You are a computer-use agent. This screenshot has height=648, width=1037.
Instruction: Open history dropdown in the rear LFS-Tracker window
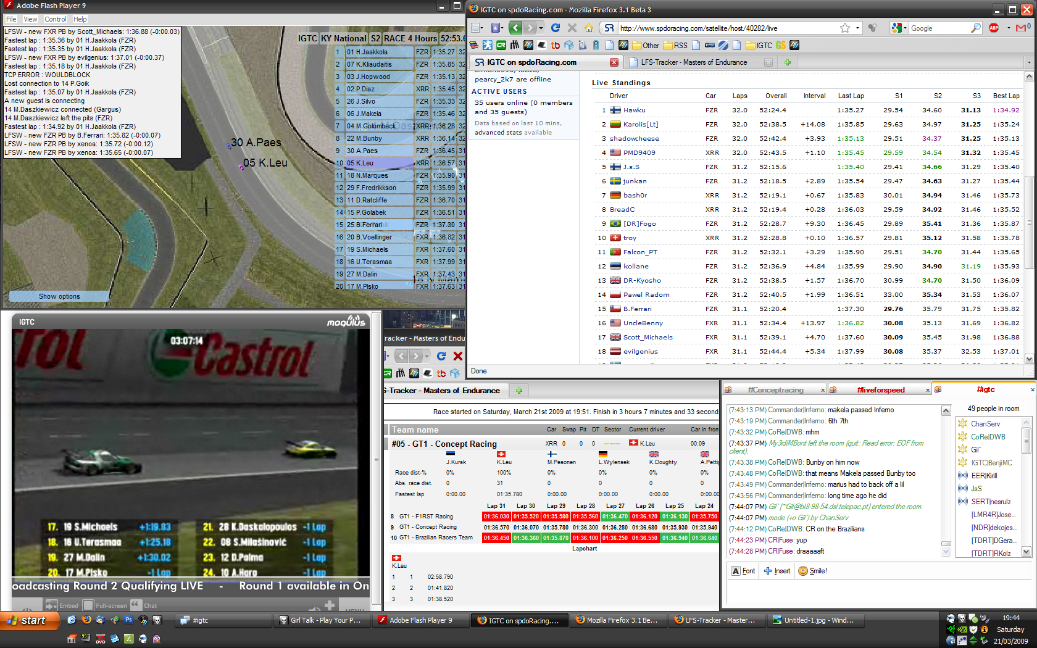(x=428, y=356)
